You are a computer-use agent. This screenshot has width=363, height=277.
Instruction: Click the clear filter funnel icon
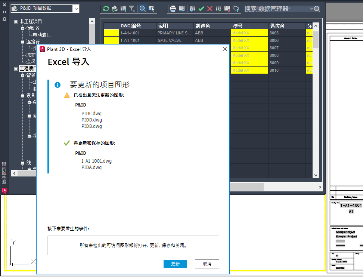point(132,9)
